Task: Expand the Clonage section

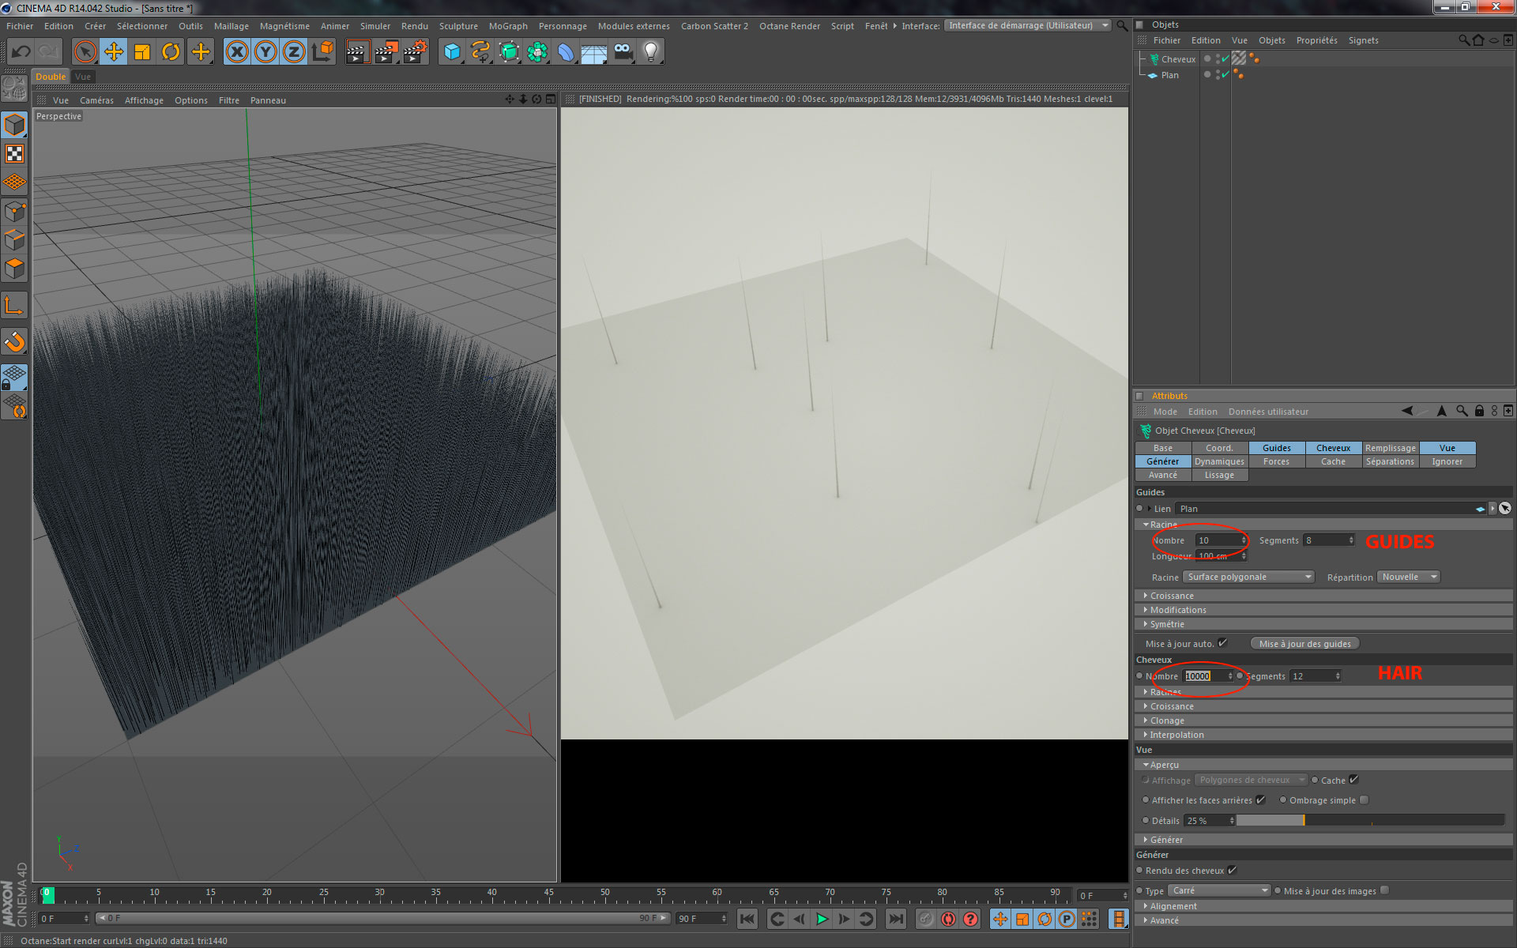Action: coord(1324,720)
